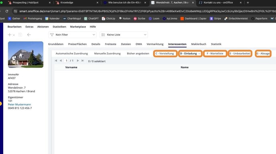This screenshot has width=276, height=154.
Task: Click the browser address bar URL
Action: click(148, 11)
